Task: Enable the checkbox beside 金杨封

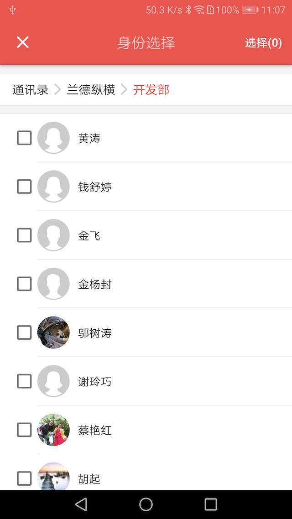Action: [24, 284]
